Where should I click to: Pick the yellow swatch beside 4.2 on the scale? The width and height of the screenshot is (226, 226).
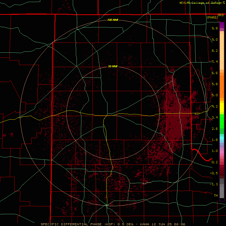[222, 107]
